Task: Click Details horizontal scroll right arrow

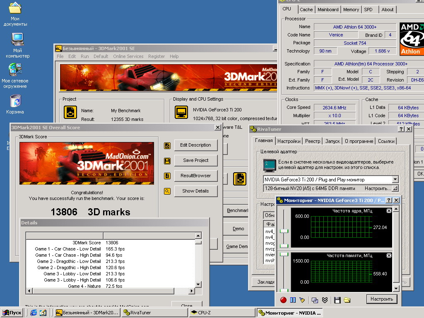Action: pos(192,291)
